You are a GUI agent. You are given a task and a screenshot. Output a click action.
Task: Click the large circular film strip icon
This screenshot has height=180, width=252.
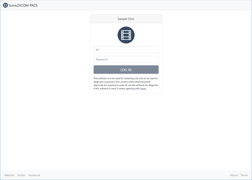[x=126, y=35]
